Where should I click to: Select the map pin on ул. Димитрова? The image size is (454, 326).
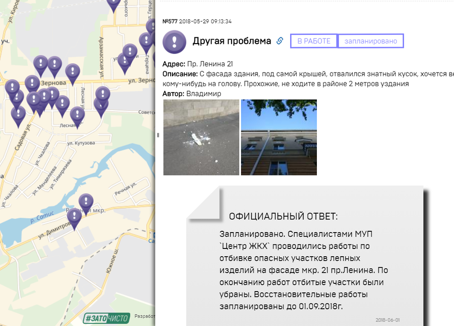click(75, 215)
